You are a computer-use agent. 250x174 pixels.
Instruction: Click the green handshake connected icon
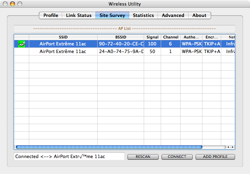click(22, 44)
